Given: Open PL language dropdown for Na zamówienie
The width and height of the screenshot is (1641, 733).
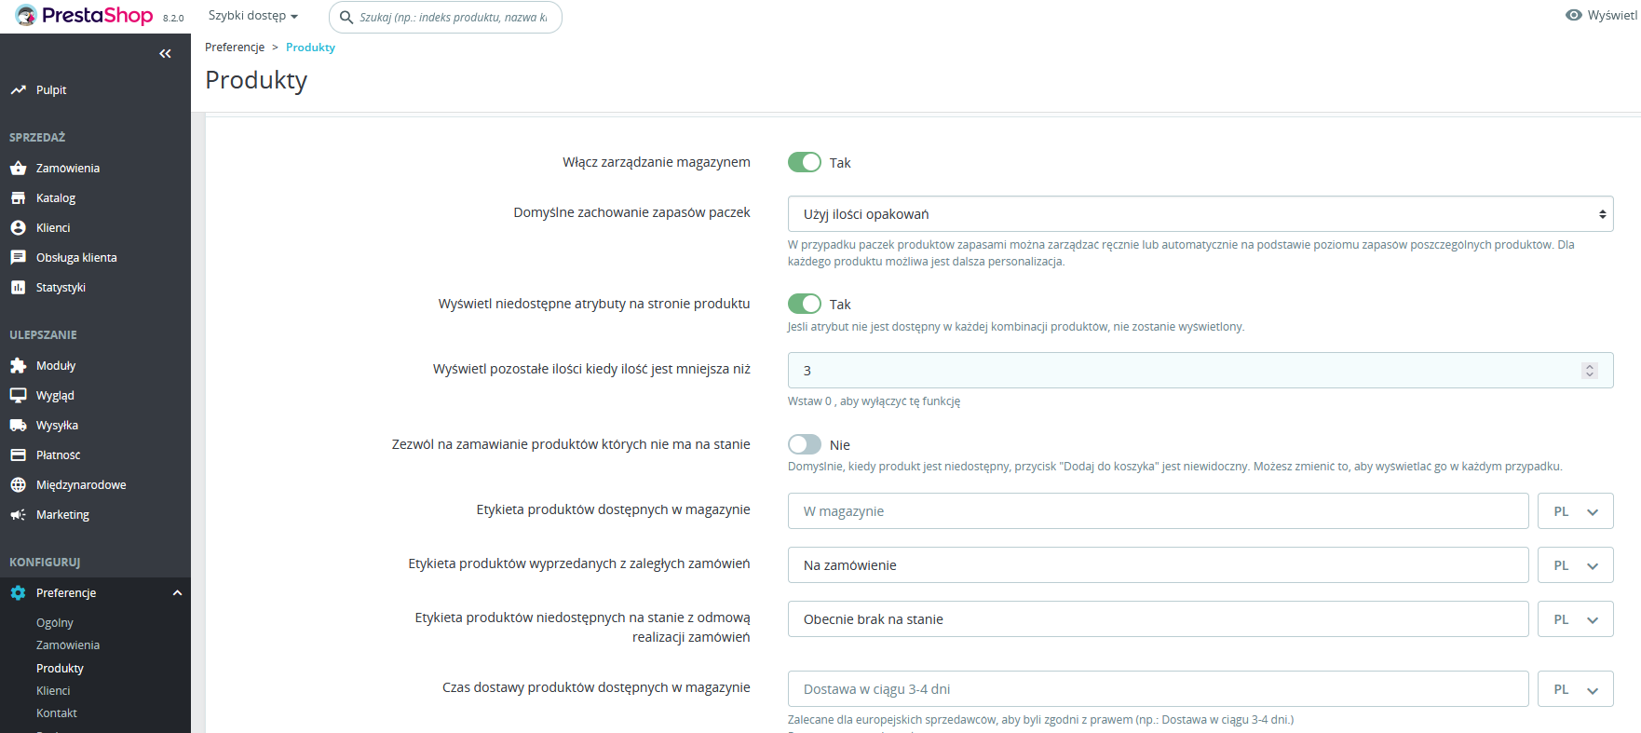Looking at the screenshot, I should click(1576, 565).
